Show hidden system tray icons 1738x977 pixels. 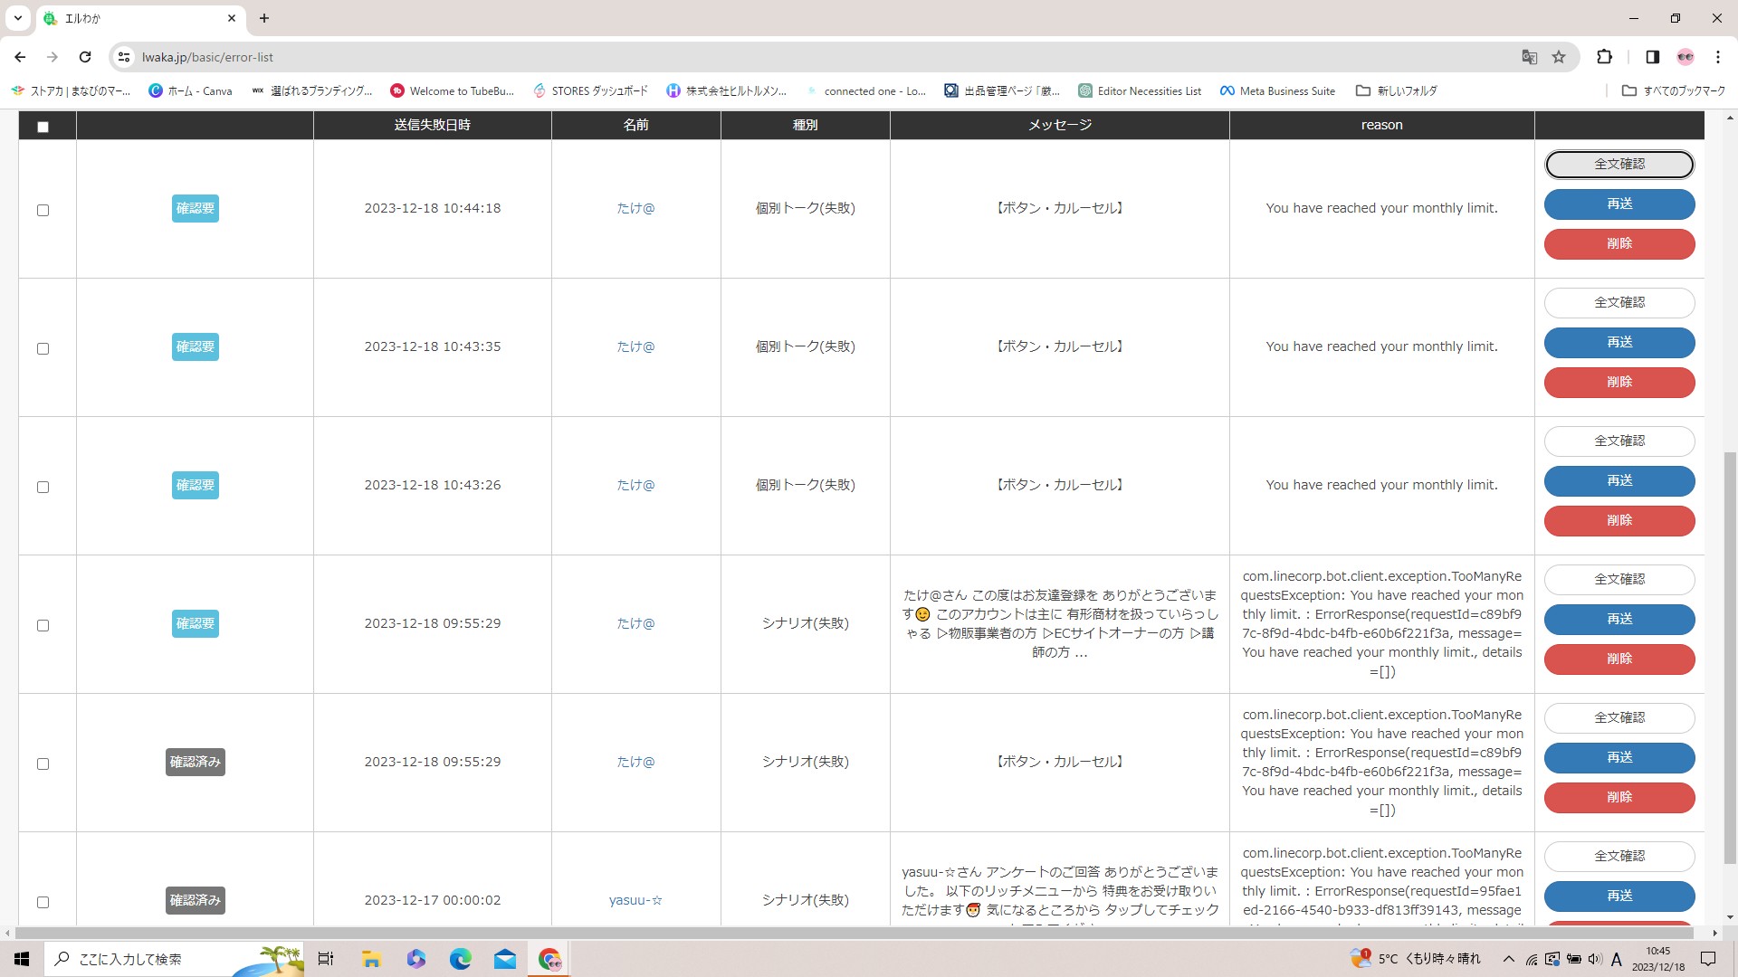[1508, 959]
